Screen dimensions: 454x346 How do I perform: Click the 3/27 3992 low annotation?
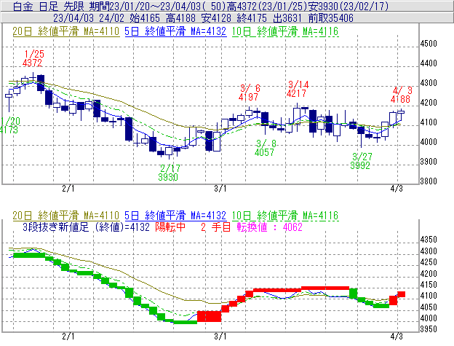[361, 161]
